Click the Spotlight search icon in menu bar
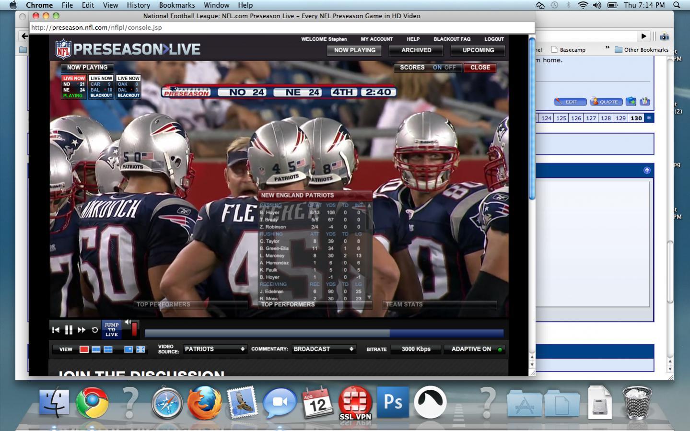 click(677, 5)
